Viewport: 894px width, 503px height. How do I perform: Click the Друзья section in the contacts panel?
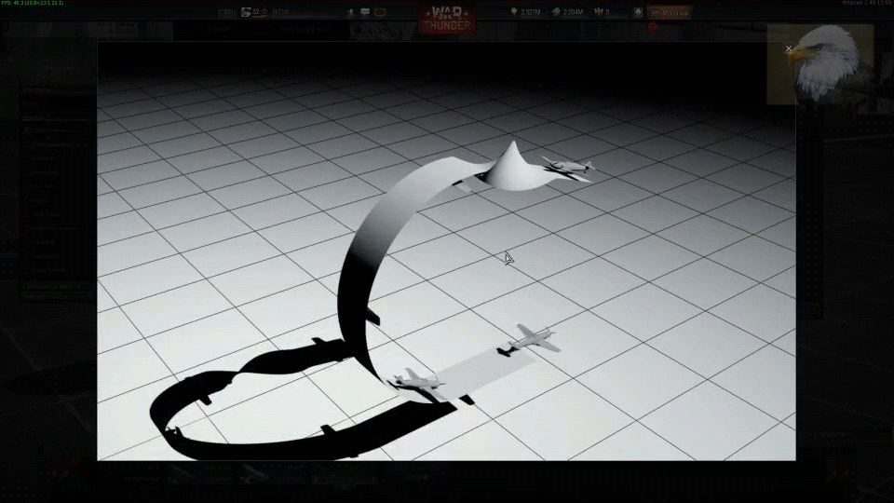[x=34, y=118]
